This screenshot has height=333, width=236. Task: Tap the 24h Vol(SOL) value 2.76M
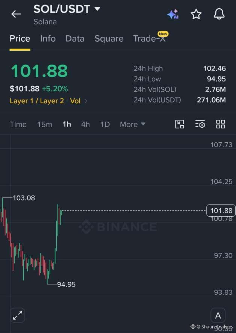[215, 89]
